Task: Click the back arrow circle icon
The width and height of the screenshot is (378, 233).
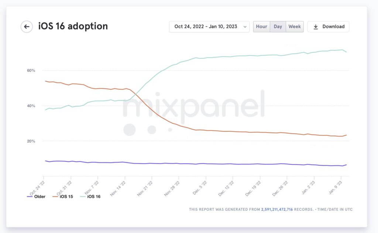Action: 27,27
